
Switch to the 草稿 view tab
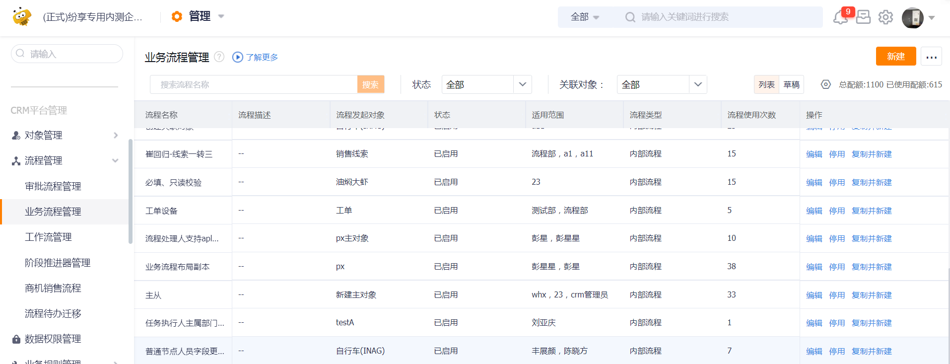[x=791, y=84]
